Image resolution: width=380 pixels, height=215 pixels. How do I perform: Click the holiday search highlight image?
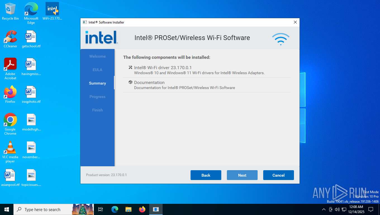coord(83,209)
